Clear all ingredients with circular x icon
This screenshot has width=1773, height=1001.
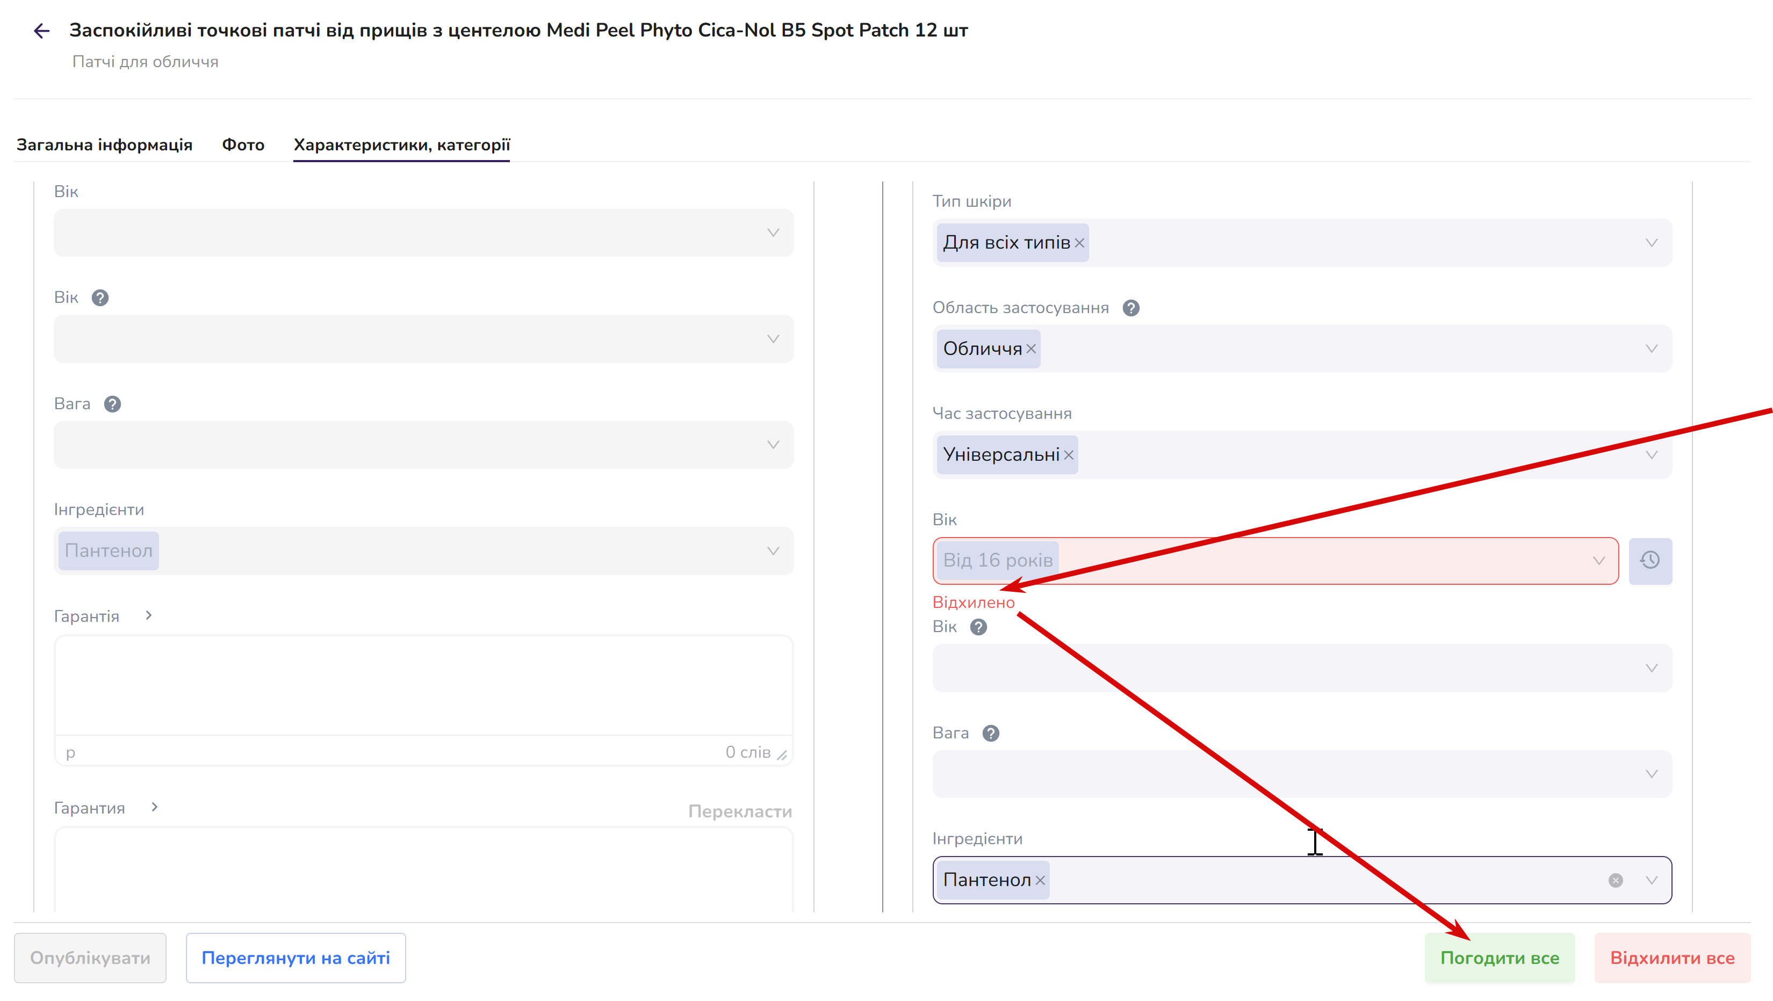[1616, 881]
